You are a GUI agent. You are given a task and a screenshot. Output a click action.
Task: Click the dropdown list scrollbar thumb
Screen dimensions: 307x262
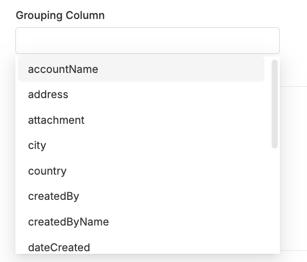[x=275, y=104]
